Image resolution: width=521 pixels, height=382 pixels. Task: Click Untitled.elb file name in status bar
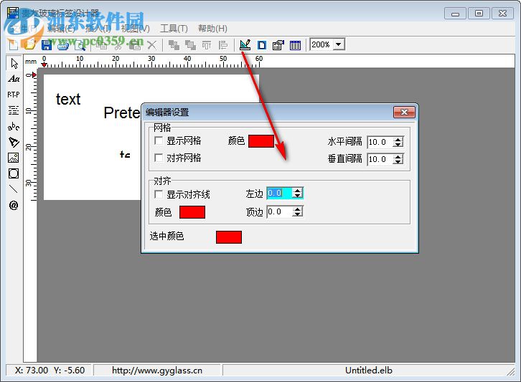[368, 371]
